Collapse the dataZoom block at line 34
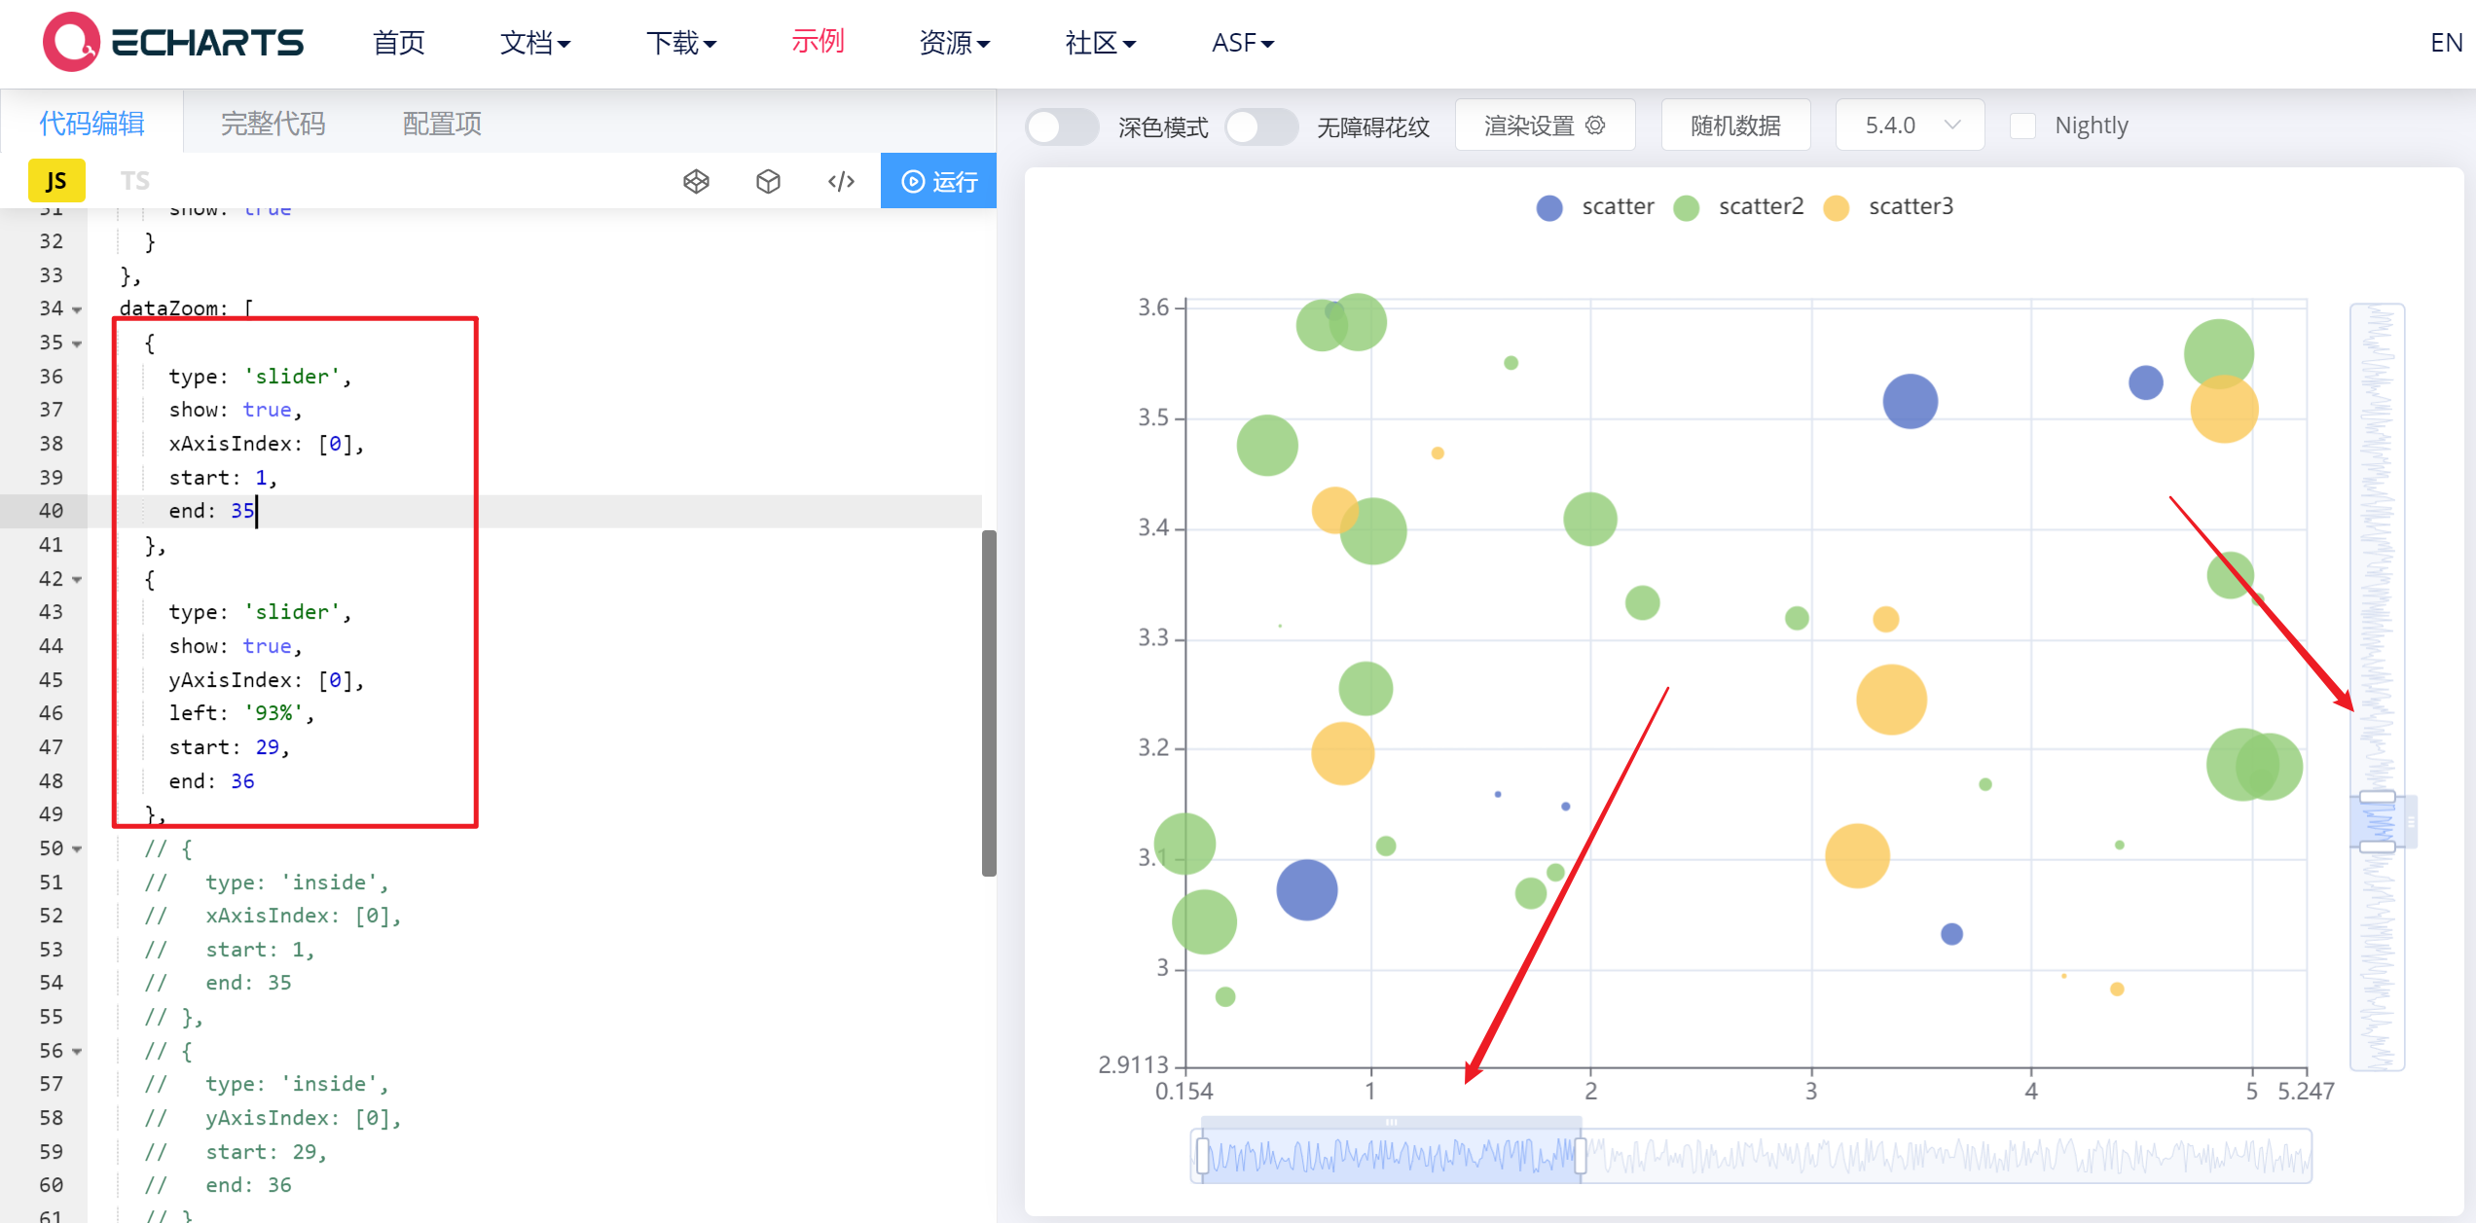The image size is (2476, 1223). [78, 308]
